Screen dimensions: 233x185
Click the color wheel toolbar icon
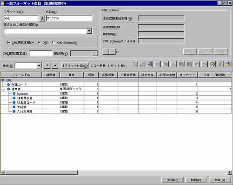(x=228, y=64)
